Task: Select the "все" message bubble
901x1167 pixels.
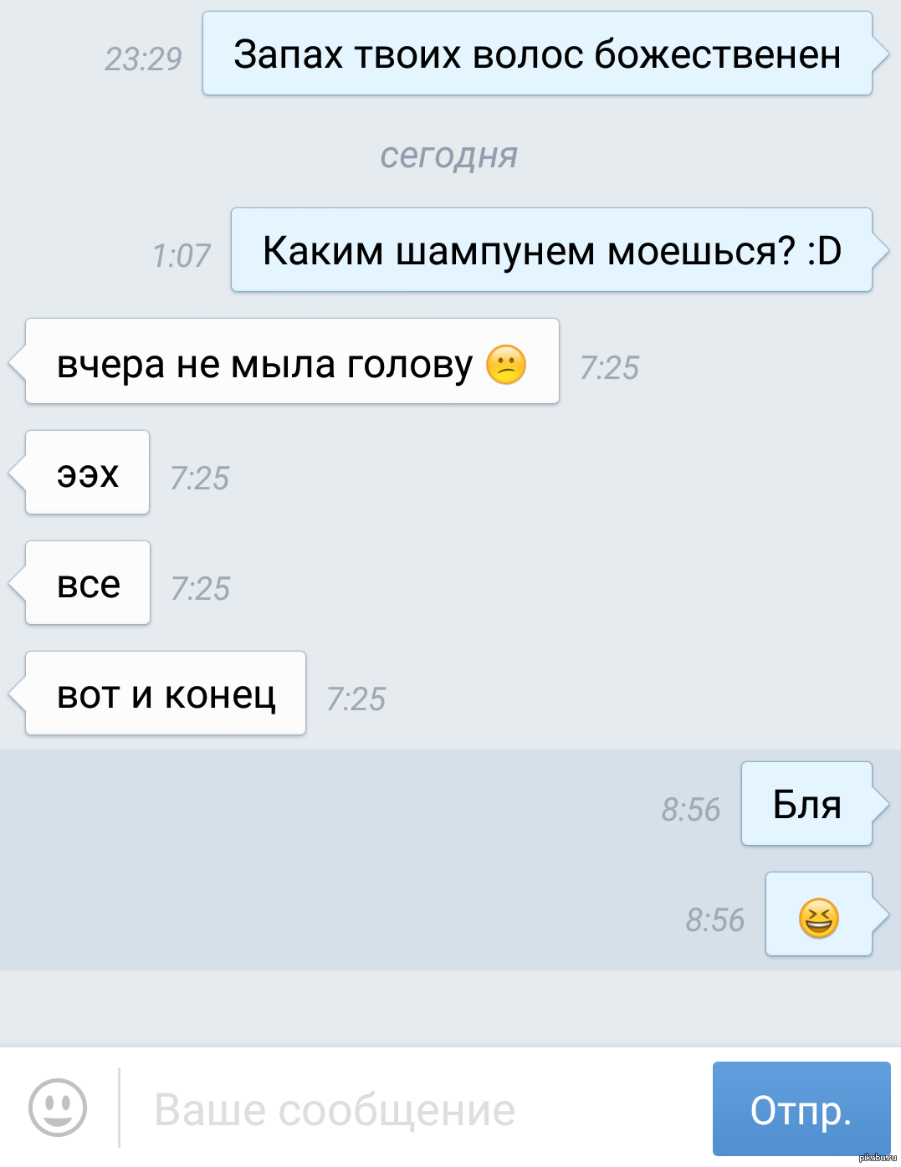Action: (88, 583)
